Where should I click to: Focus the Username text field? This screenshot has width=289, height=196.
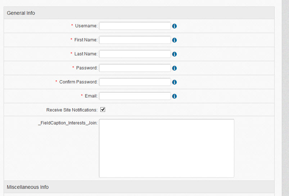tap(135, 26)
